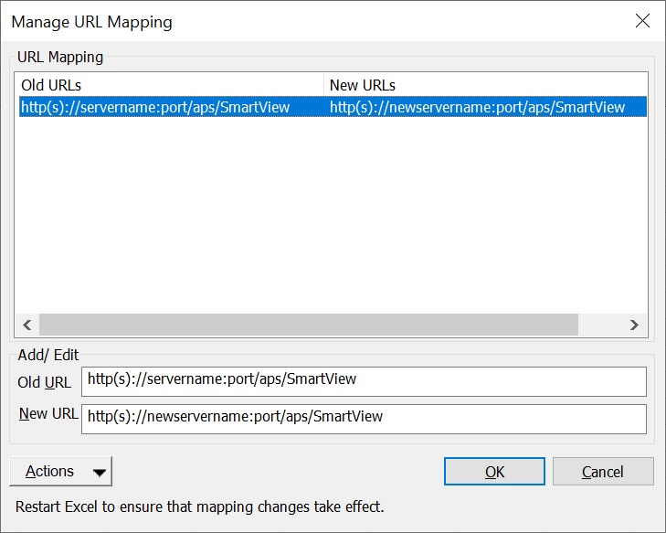
Task: Focus the New URL text field
Action: pos(363,417)
